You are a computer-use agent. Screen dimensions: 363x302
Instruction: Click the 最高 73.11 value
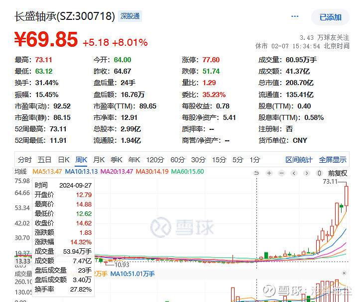(43, 60)
